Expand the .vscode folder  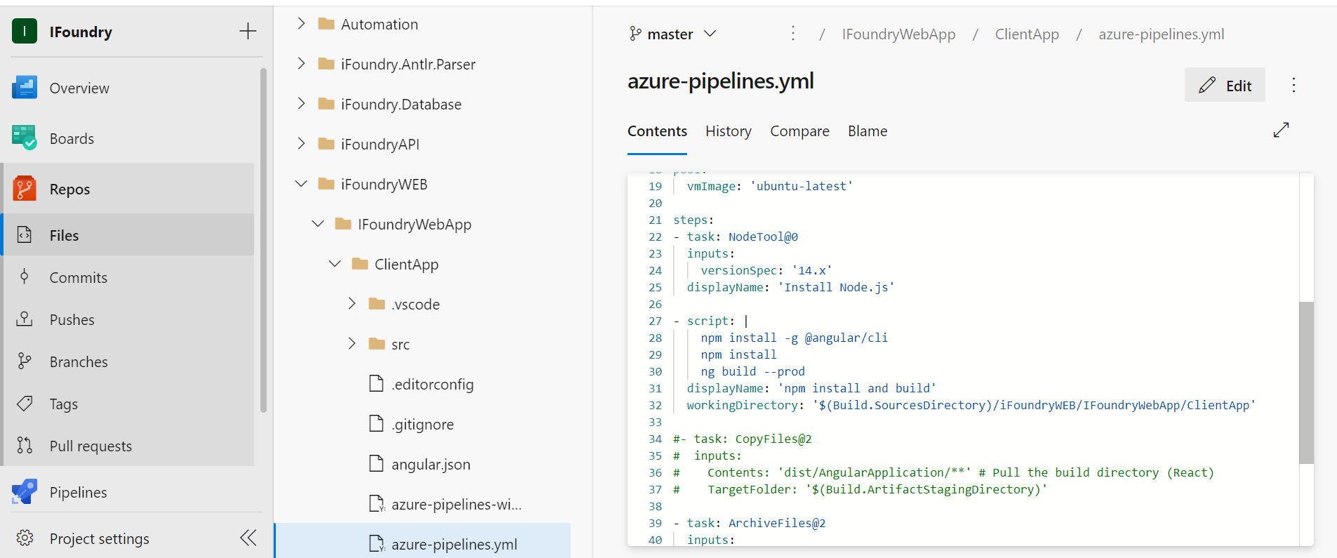[352, 304]
